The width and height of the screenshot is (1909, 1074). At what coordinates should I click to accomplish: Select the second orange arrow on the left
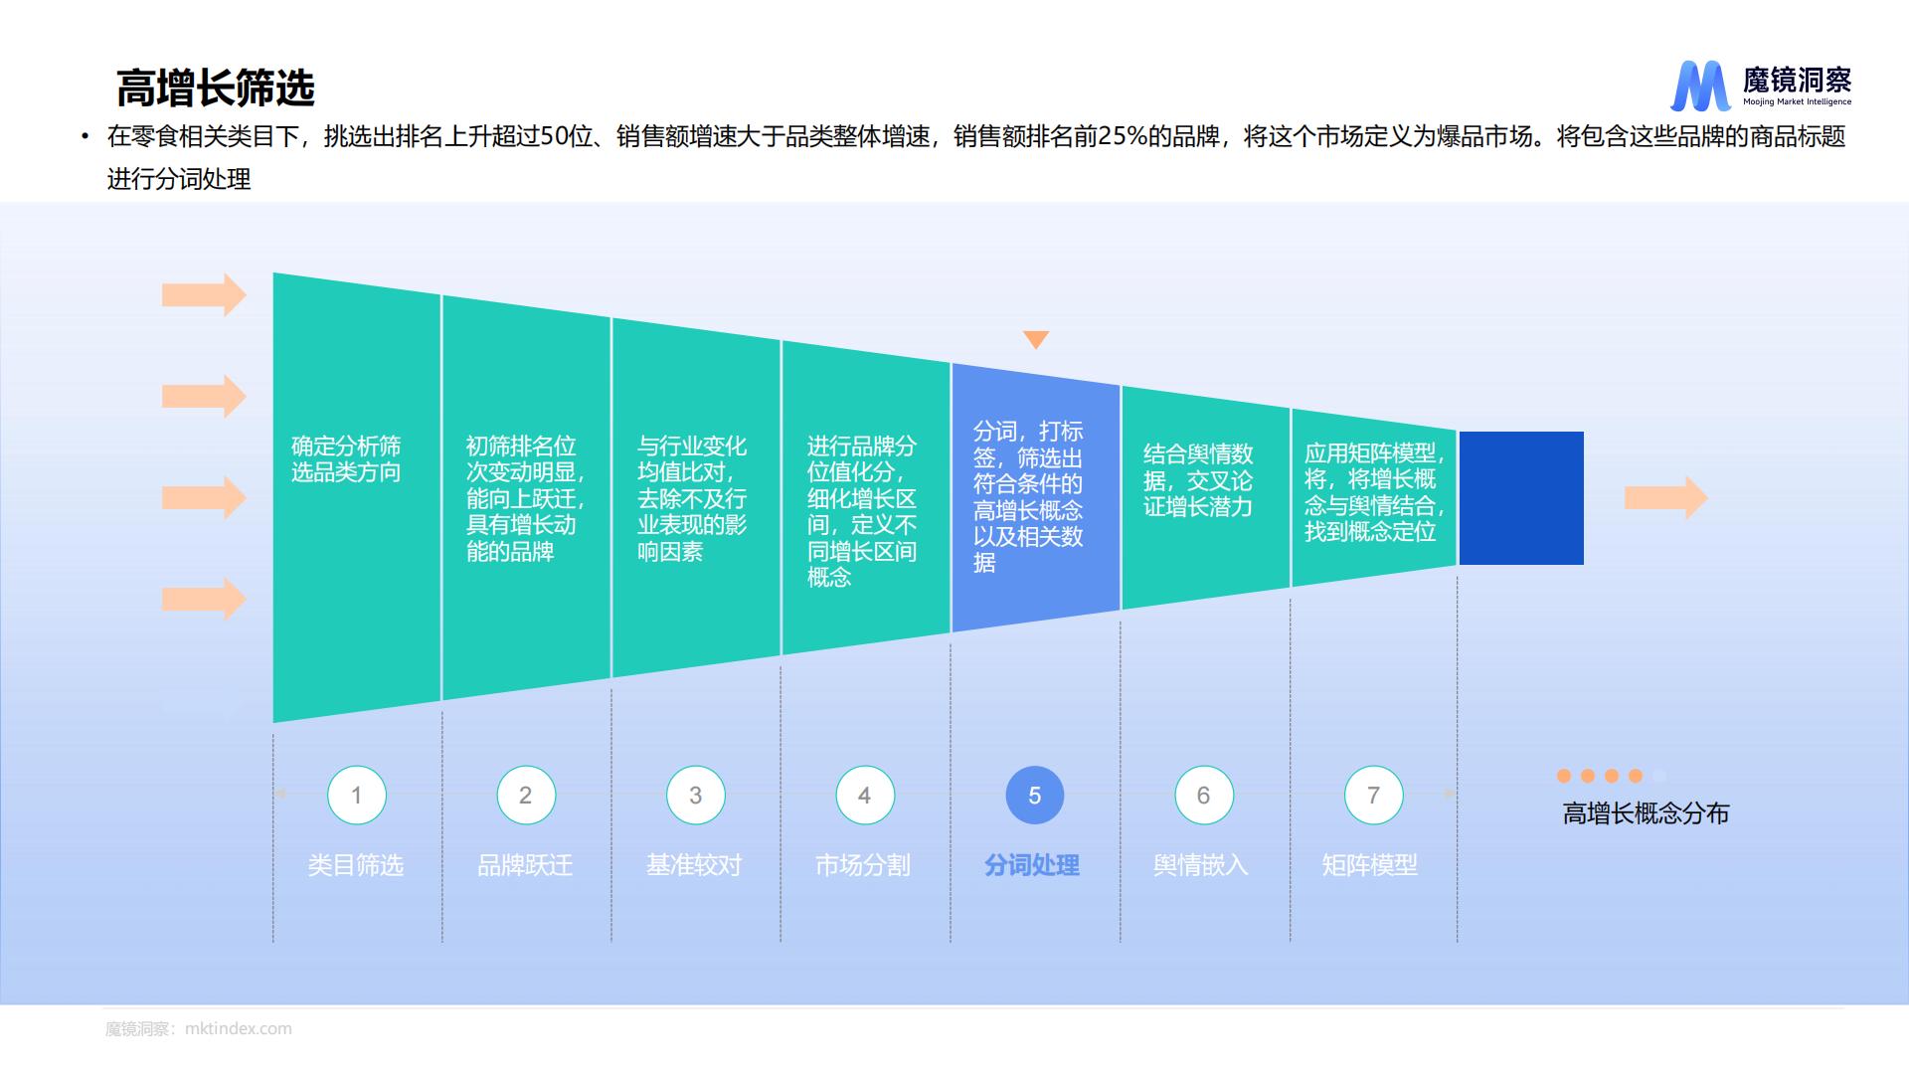[x=199, y=396]
